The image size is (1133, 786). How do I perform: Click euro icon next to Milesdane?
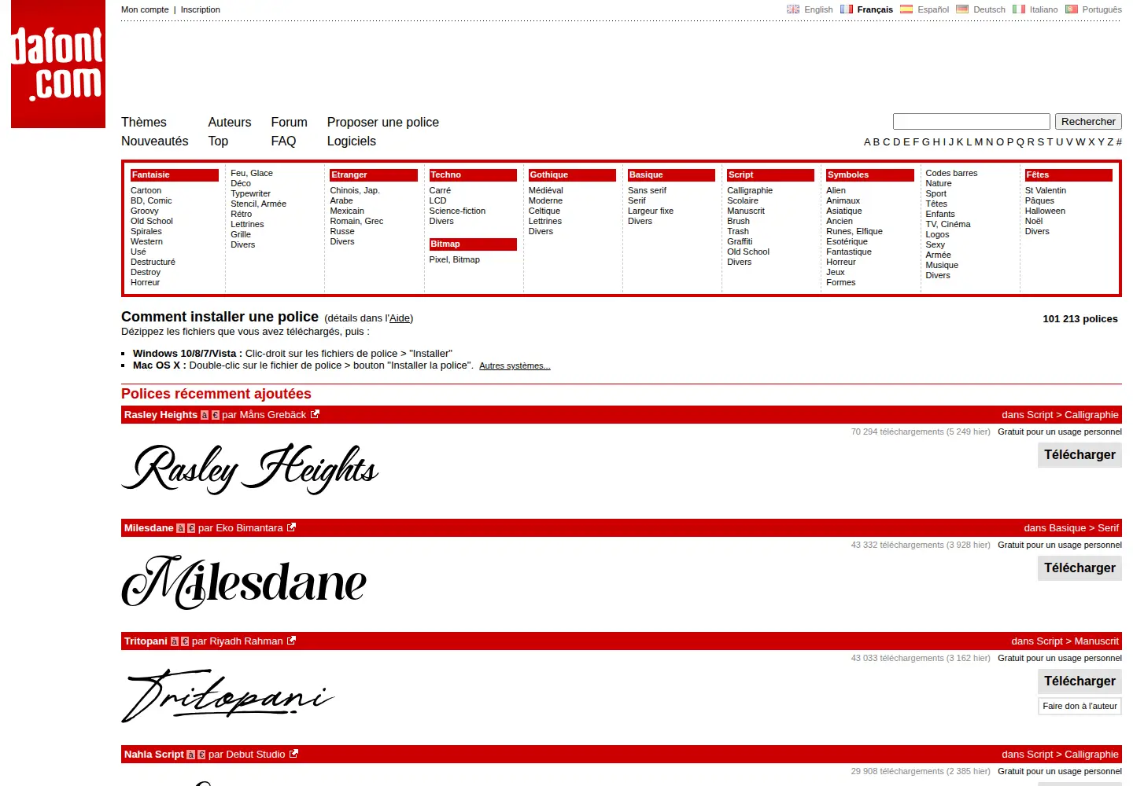[x=191, y=528]
